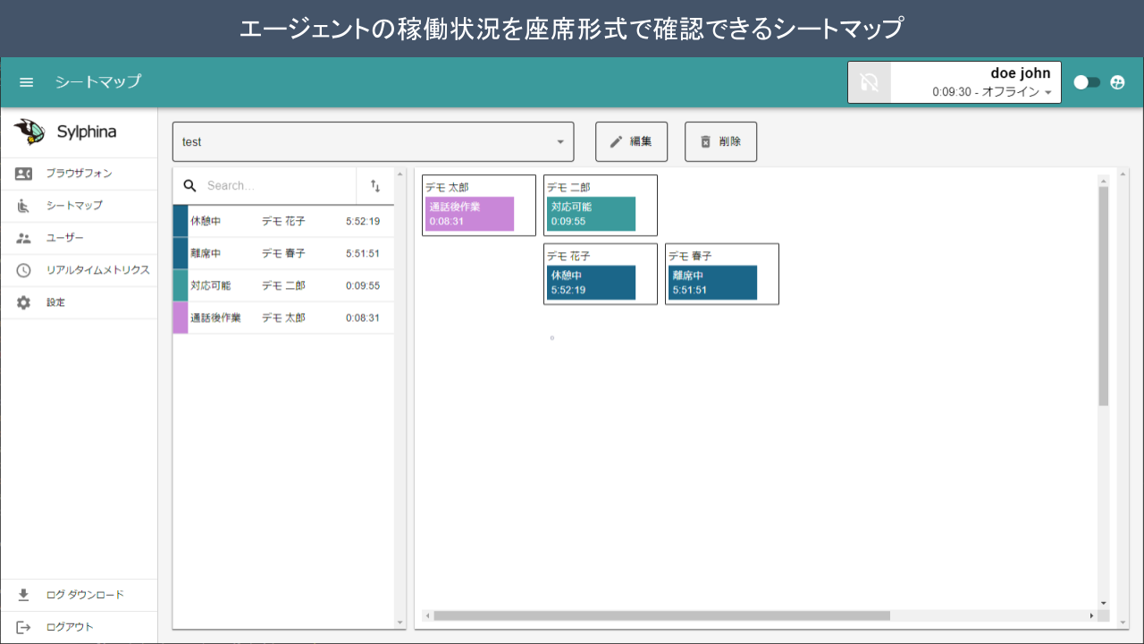The height and width of the screenshot is (644, 1144).
Task: Click the ログ ダウンロード download icon
Action: point(24,595)
